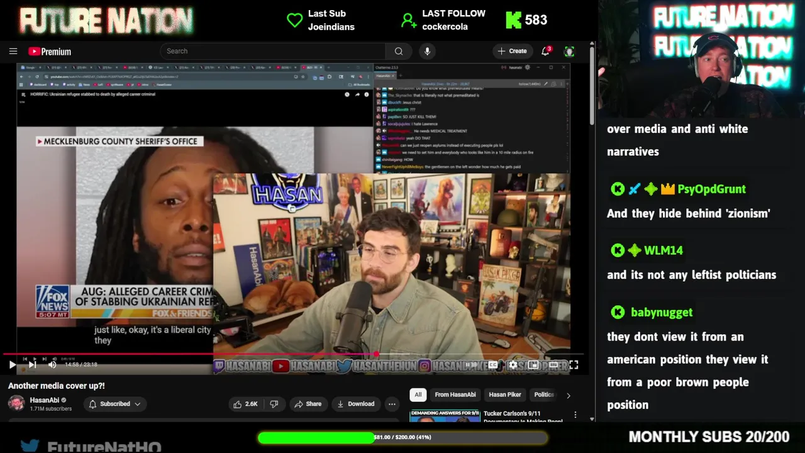Mute the YouTube player volume
The height and width of the screenshot is (453, 805).
(x=52, y=364)
